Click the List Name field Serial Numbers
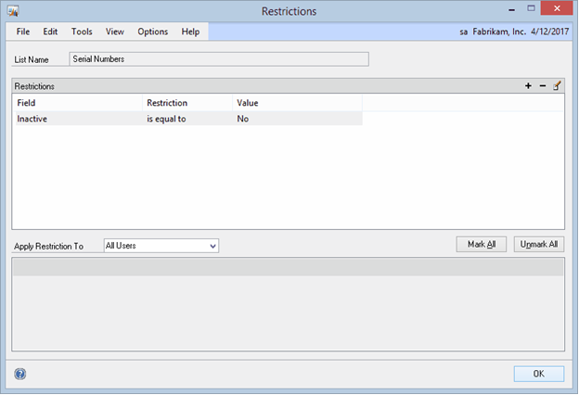This screenshot has height=395, width=579. pos(219,59)
